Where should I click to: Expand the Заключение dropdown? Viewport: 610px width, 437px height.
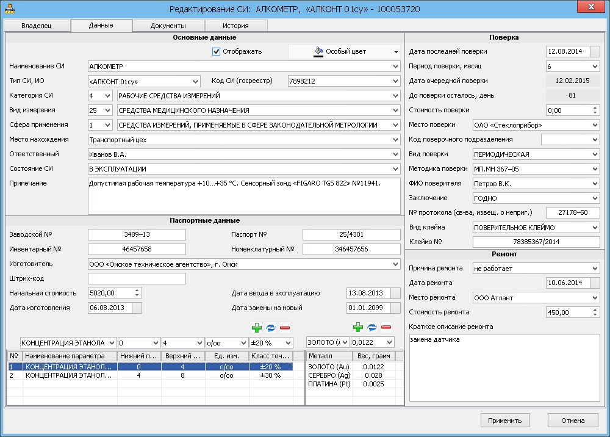595,198
